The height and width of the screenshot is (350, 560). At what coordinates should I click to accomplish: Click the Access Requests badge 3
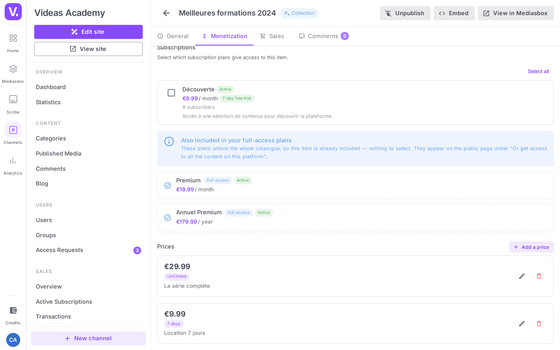137,250
